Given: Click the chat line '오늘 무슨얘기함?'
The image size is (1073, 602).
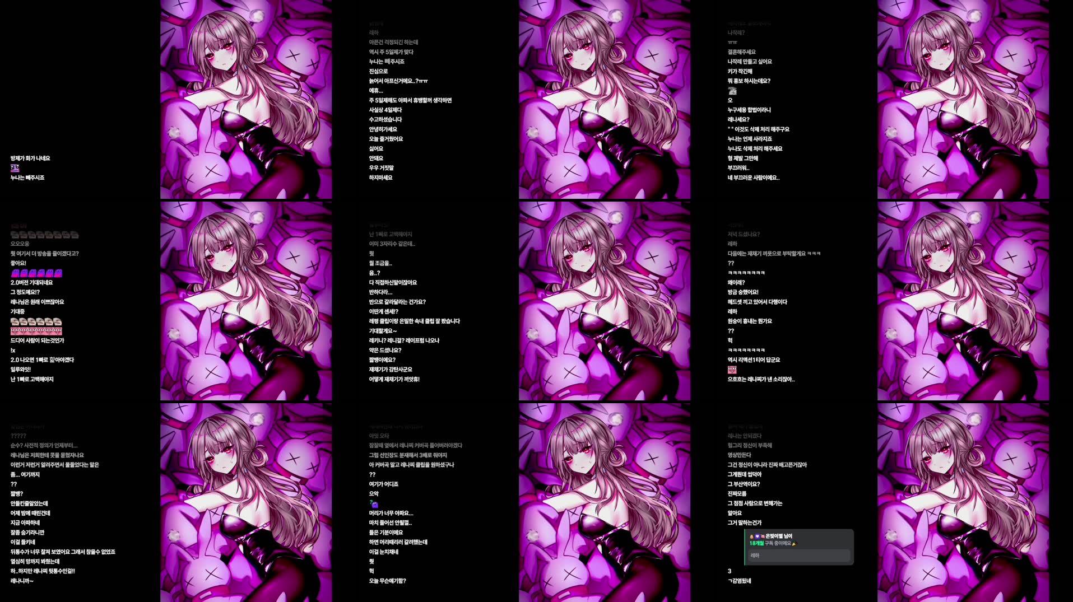Looking at the screenshot, I should coord(387,581).
